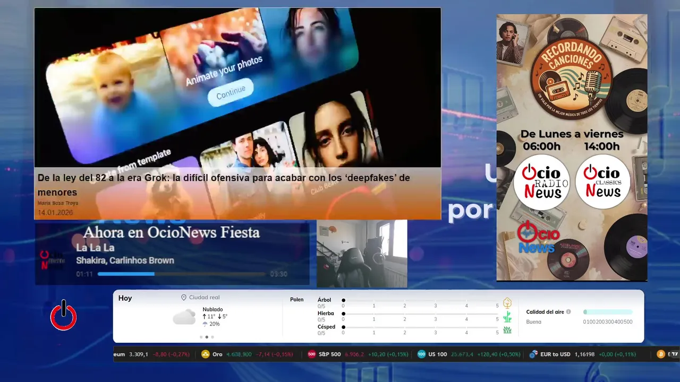The width and height of the screenshot is (680, 382).
Task: Click the elapsed time 01:11
Action: coord(84,274)
